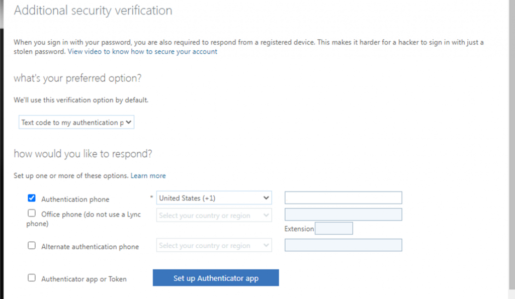Tick the Authenticator app or Token checkbox
Image resolution: width=515 pixels, height=299 pixels.
pyautogui.click(x=32, y=277)
